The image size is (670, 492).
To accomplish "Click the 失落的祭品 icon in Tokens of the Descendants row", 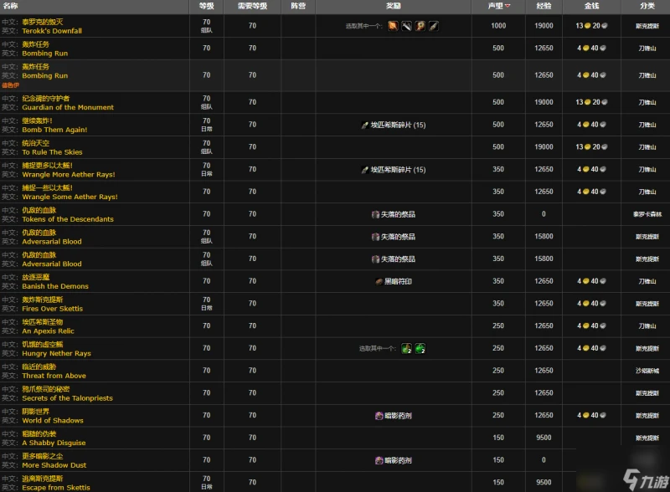I will pyautogui.click(x=376, y=214).
